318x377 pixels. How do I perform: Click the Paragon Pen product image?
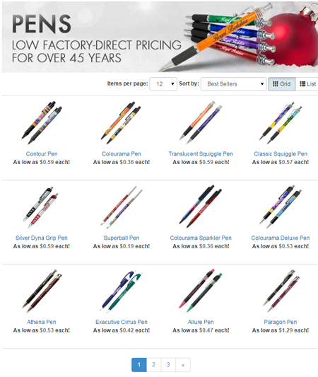point(281,291)
